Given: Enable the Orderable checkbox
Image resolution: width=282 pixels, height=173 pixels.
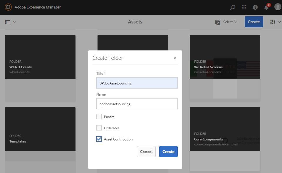Looking at the screenshot, I should click(99, 128).
